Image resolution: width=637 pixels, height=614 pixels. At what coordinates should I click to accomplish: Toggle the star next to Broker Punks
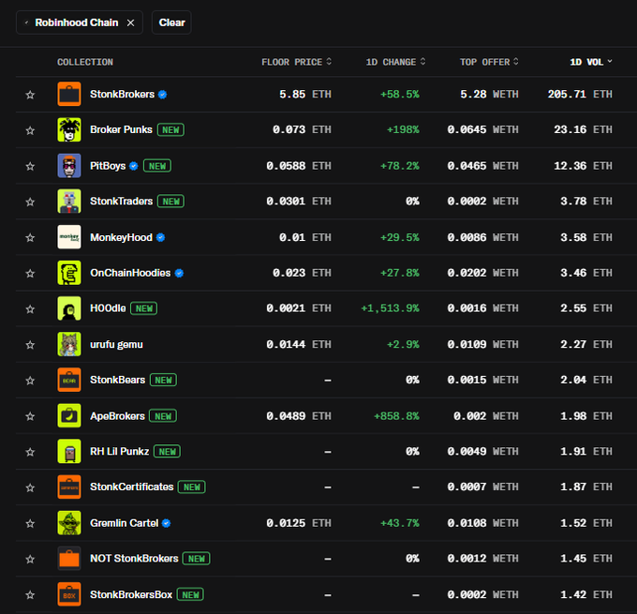pos(30,130)
